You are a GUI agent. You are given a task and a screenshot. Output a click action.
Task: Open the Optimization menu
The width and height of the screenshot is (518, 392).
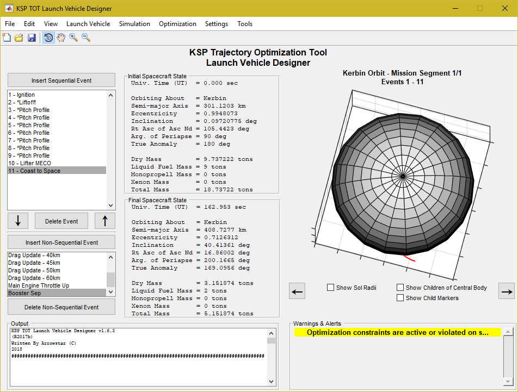[x=177, y=24]
